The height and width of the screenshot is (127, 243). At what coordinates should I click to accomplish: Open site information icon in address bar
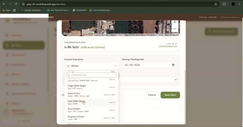coord(23,4)
